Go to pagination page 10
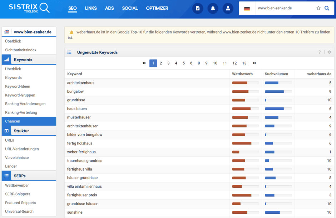336x218 pixels. [x=215, y=63]
